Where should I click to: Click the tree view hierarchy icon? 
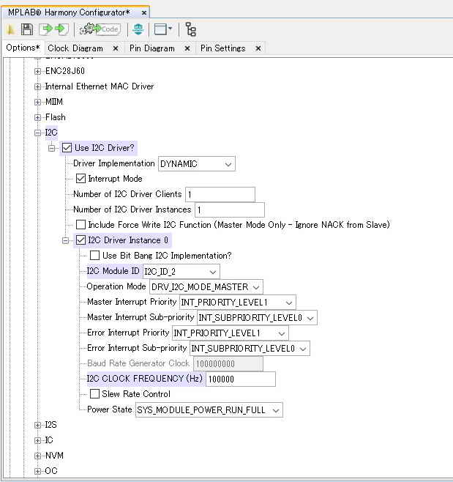191,29
